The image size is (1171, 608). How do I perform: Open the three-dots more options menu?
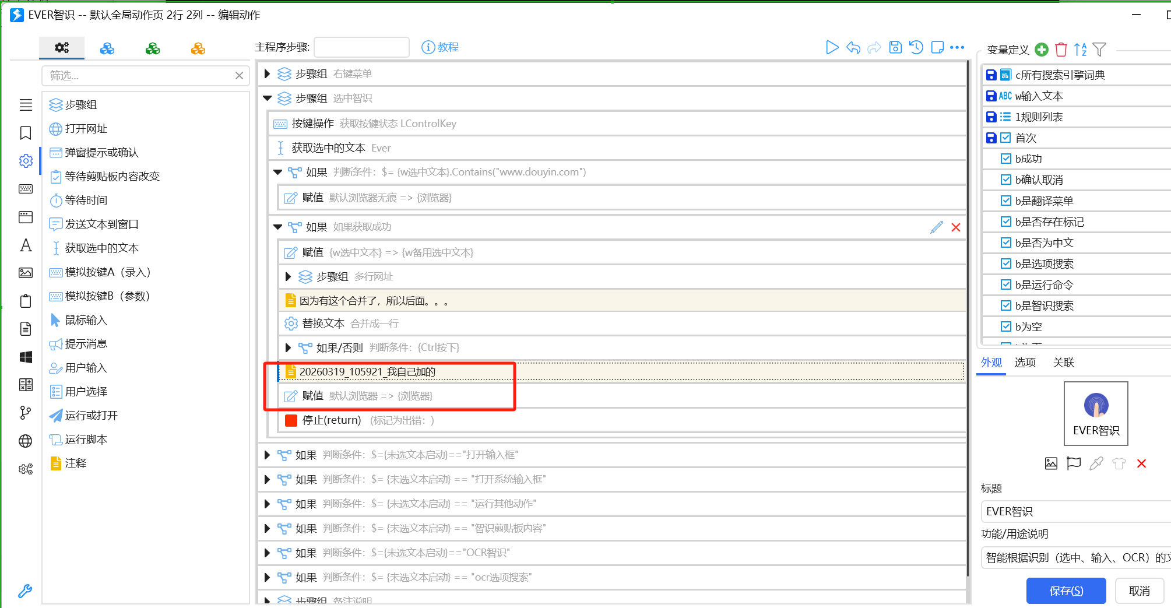click(x=957, y=47)
